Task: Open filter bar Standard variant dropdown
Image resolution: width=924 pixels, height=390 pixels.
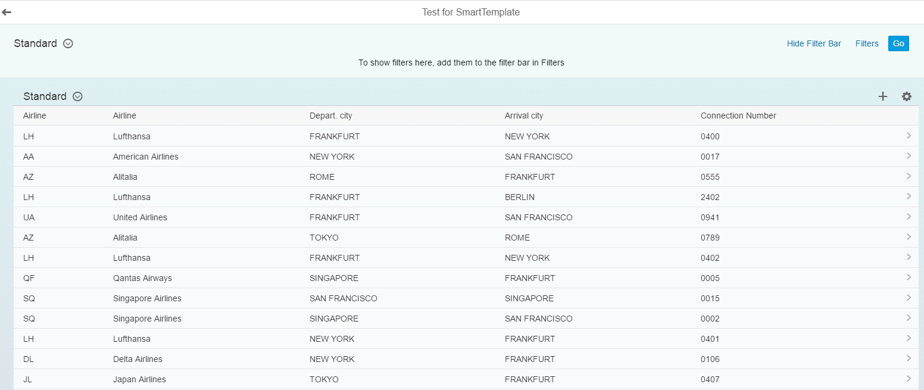Action: coord(68,43)
